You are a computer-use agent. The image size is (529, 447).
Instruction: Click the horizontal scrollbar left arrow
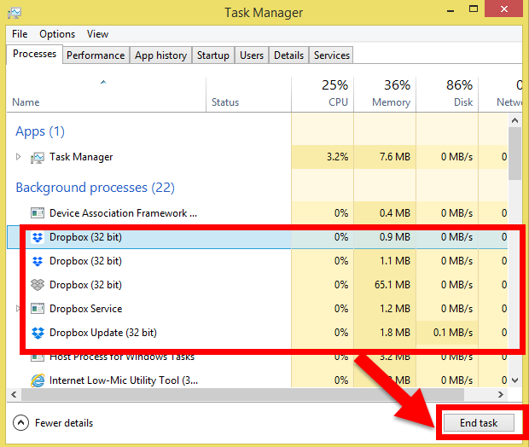pyautogui.click(x=14, y=394)
